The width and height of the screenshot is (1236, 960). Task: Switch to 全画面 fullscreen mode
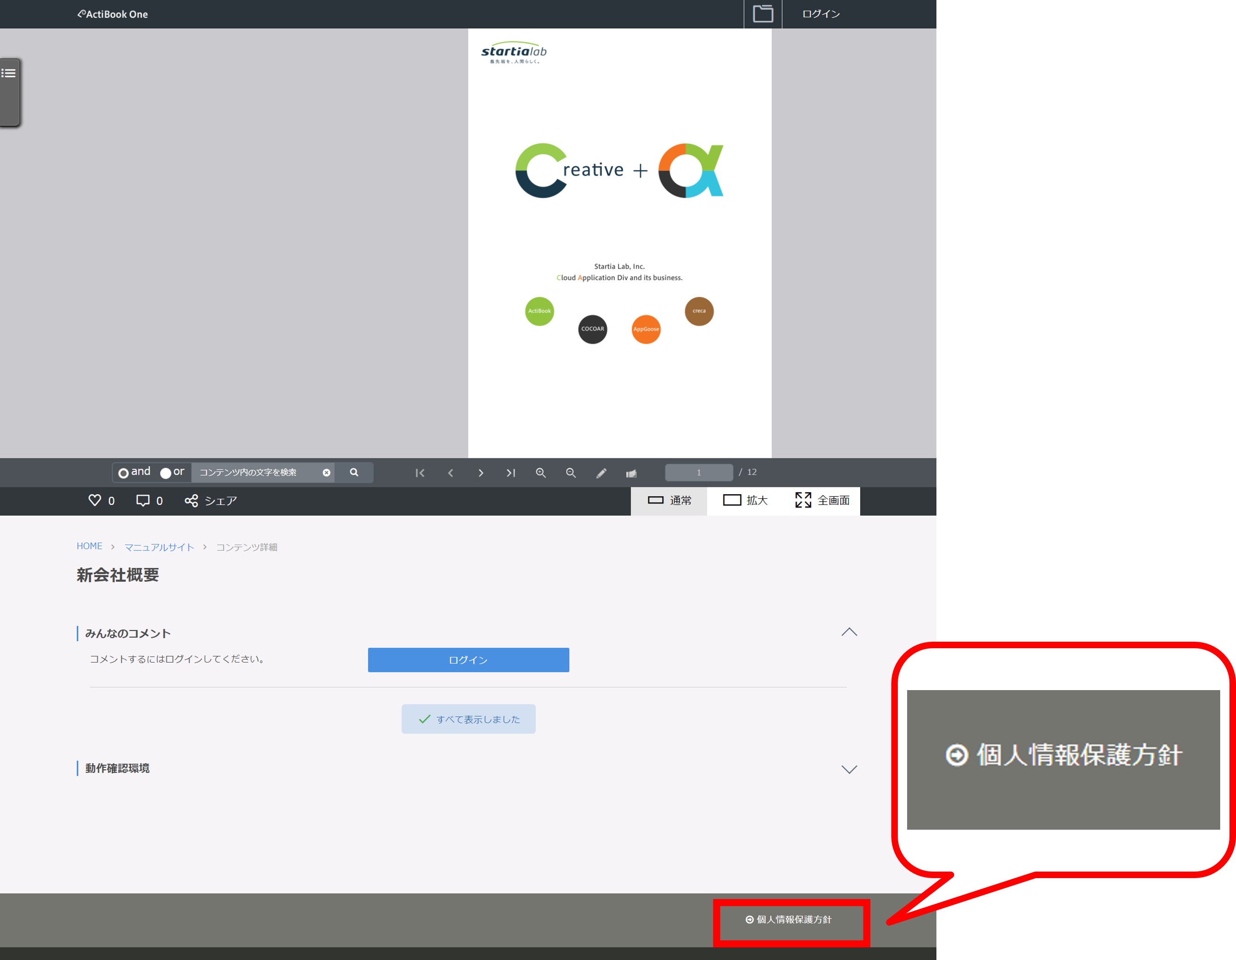coord(822,501)
